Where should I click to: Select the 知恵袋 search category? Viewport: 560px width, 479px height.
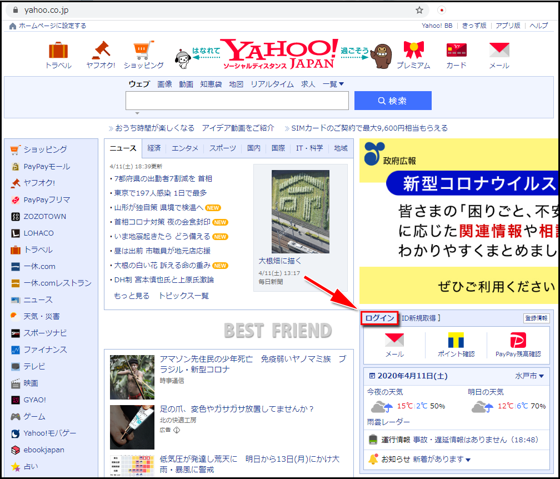(x=211, y=84)
